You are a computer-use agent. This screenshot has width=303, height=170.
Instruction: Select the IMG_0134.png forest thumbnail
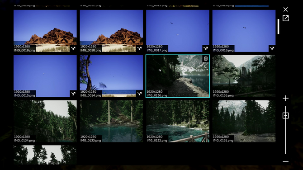click(x=45, y=121)
